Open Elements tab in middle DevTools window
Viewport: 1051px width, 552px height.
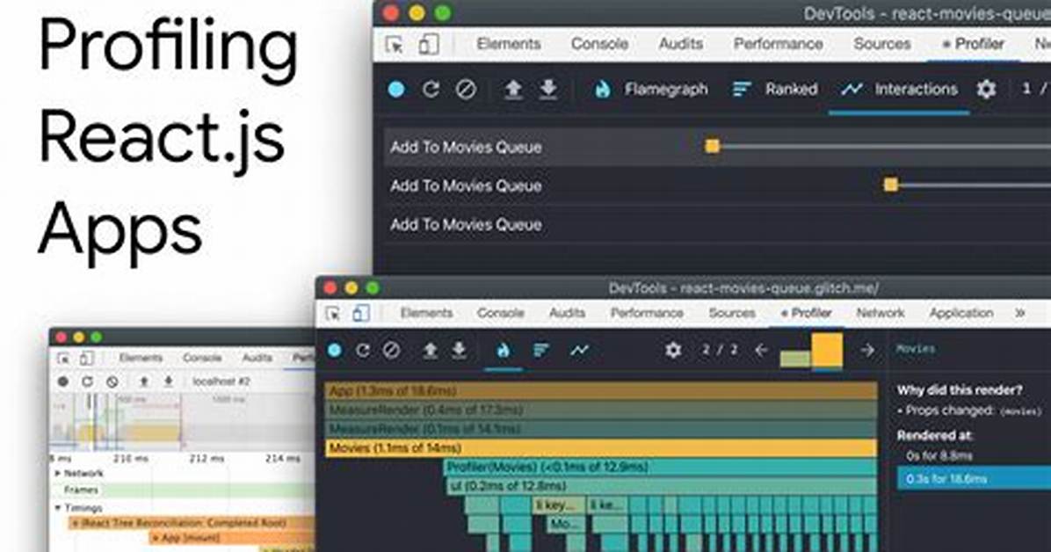[x=426, y=313]
